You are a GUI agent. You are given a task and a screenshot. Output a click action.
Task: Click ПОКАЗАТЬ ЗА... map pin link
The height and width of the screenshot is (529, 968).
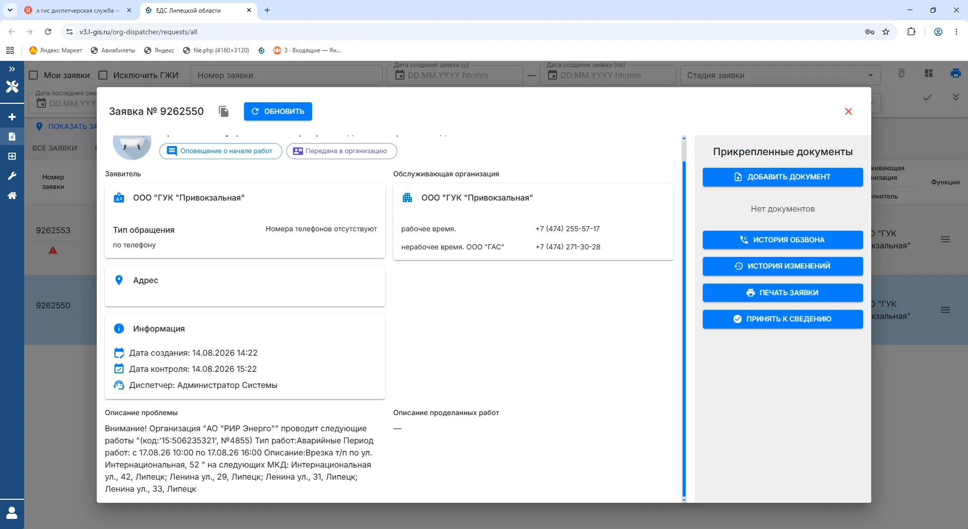(67, 126)
